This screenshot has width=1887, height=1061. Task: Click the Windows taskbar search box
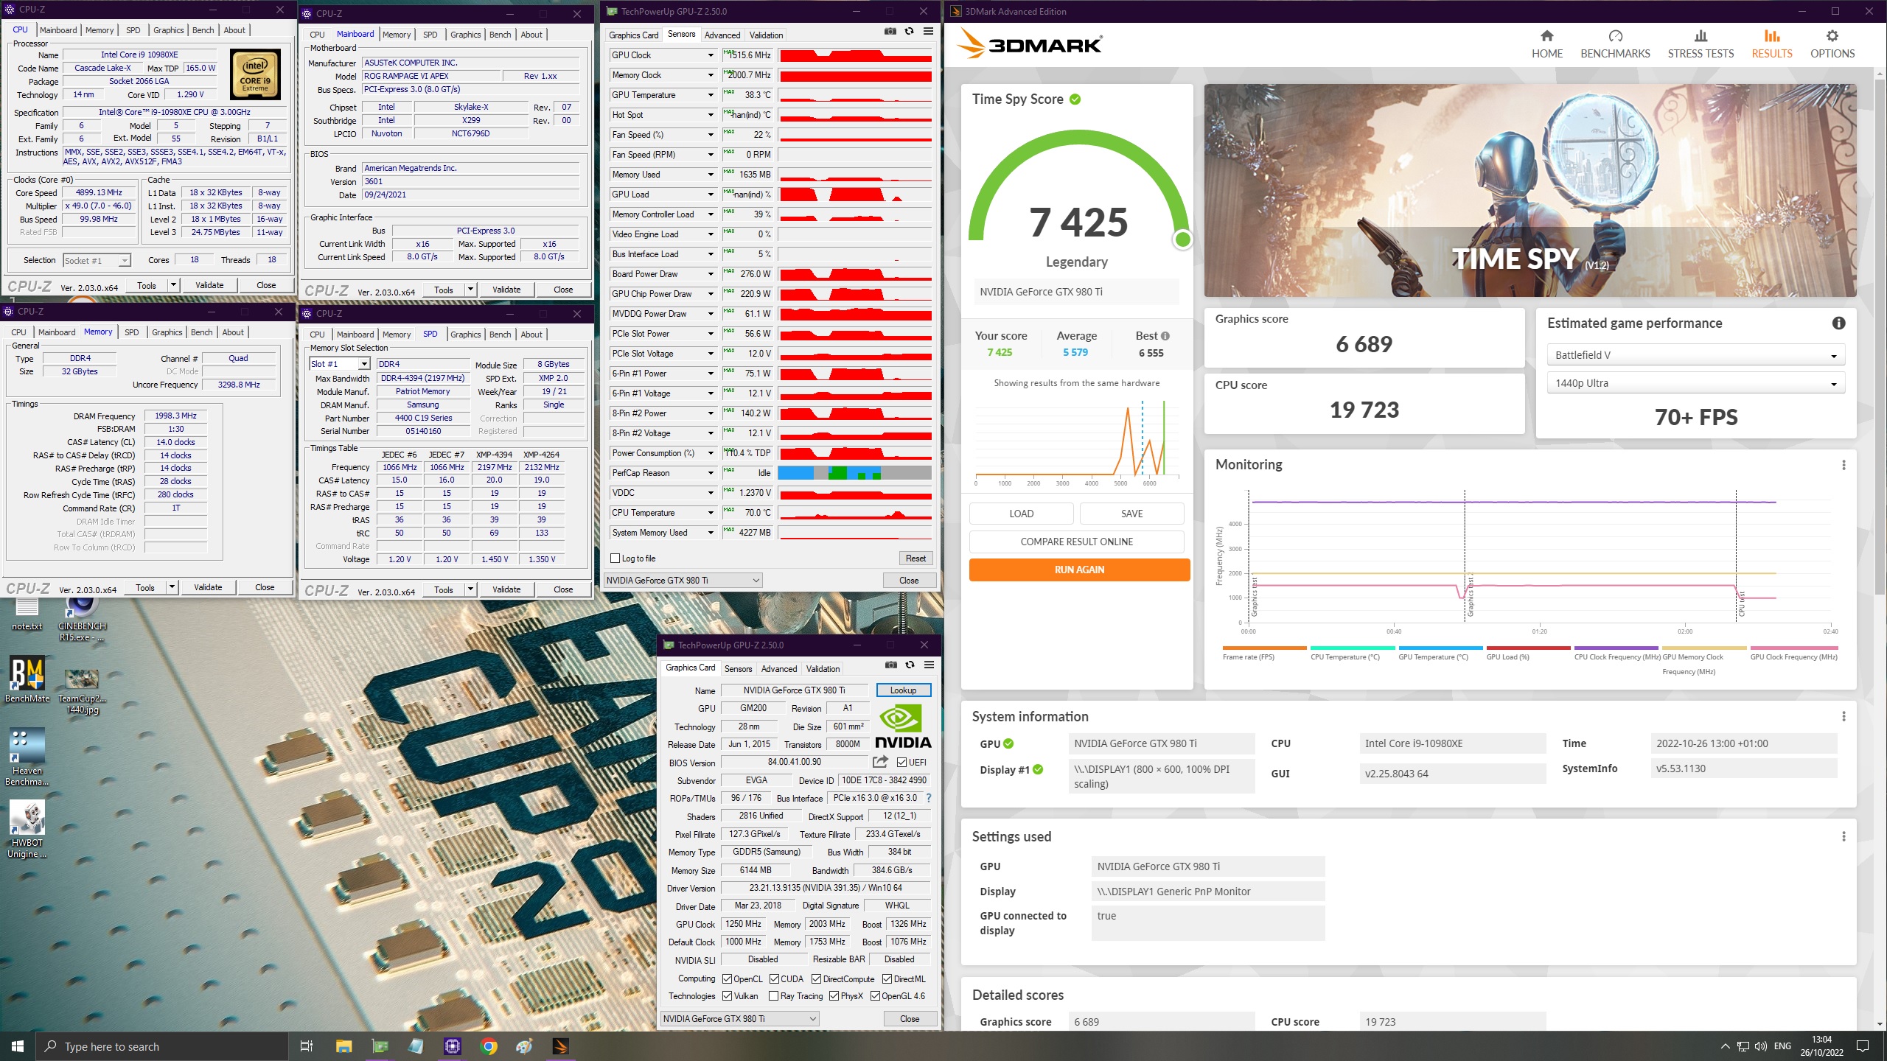coord(162,1046)
